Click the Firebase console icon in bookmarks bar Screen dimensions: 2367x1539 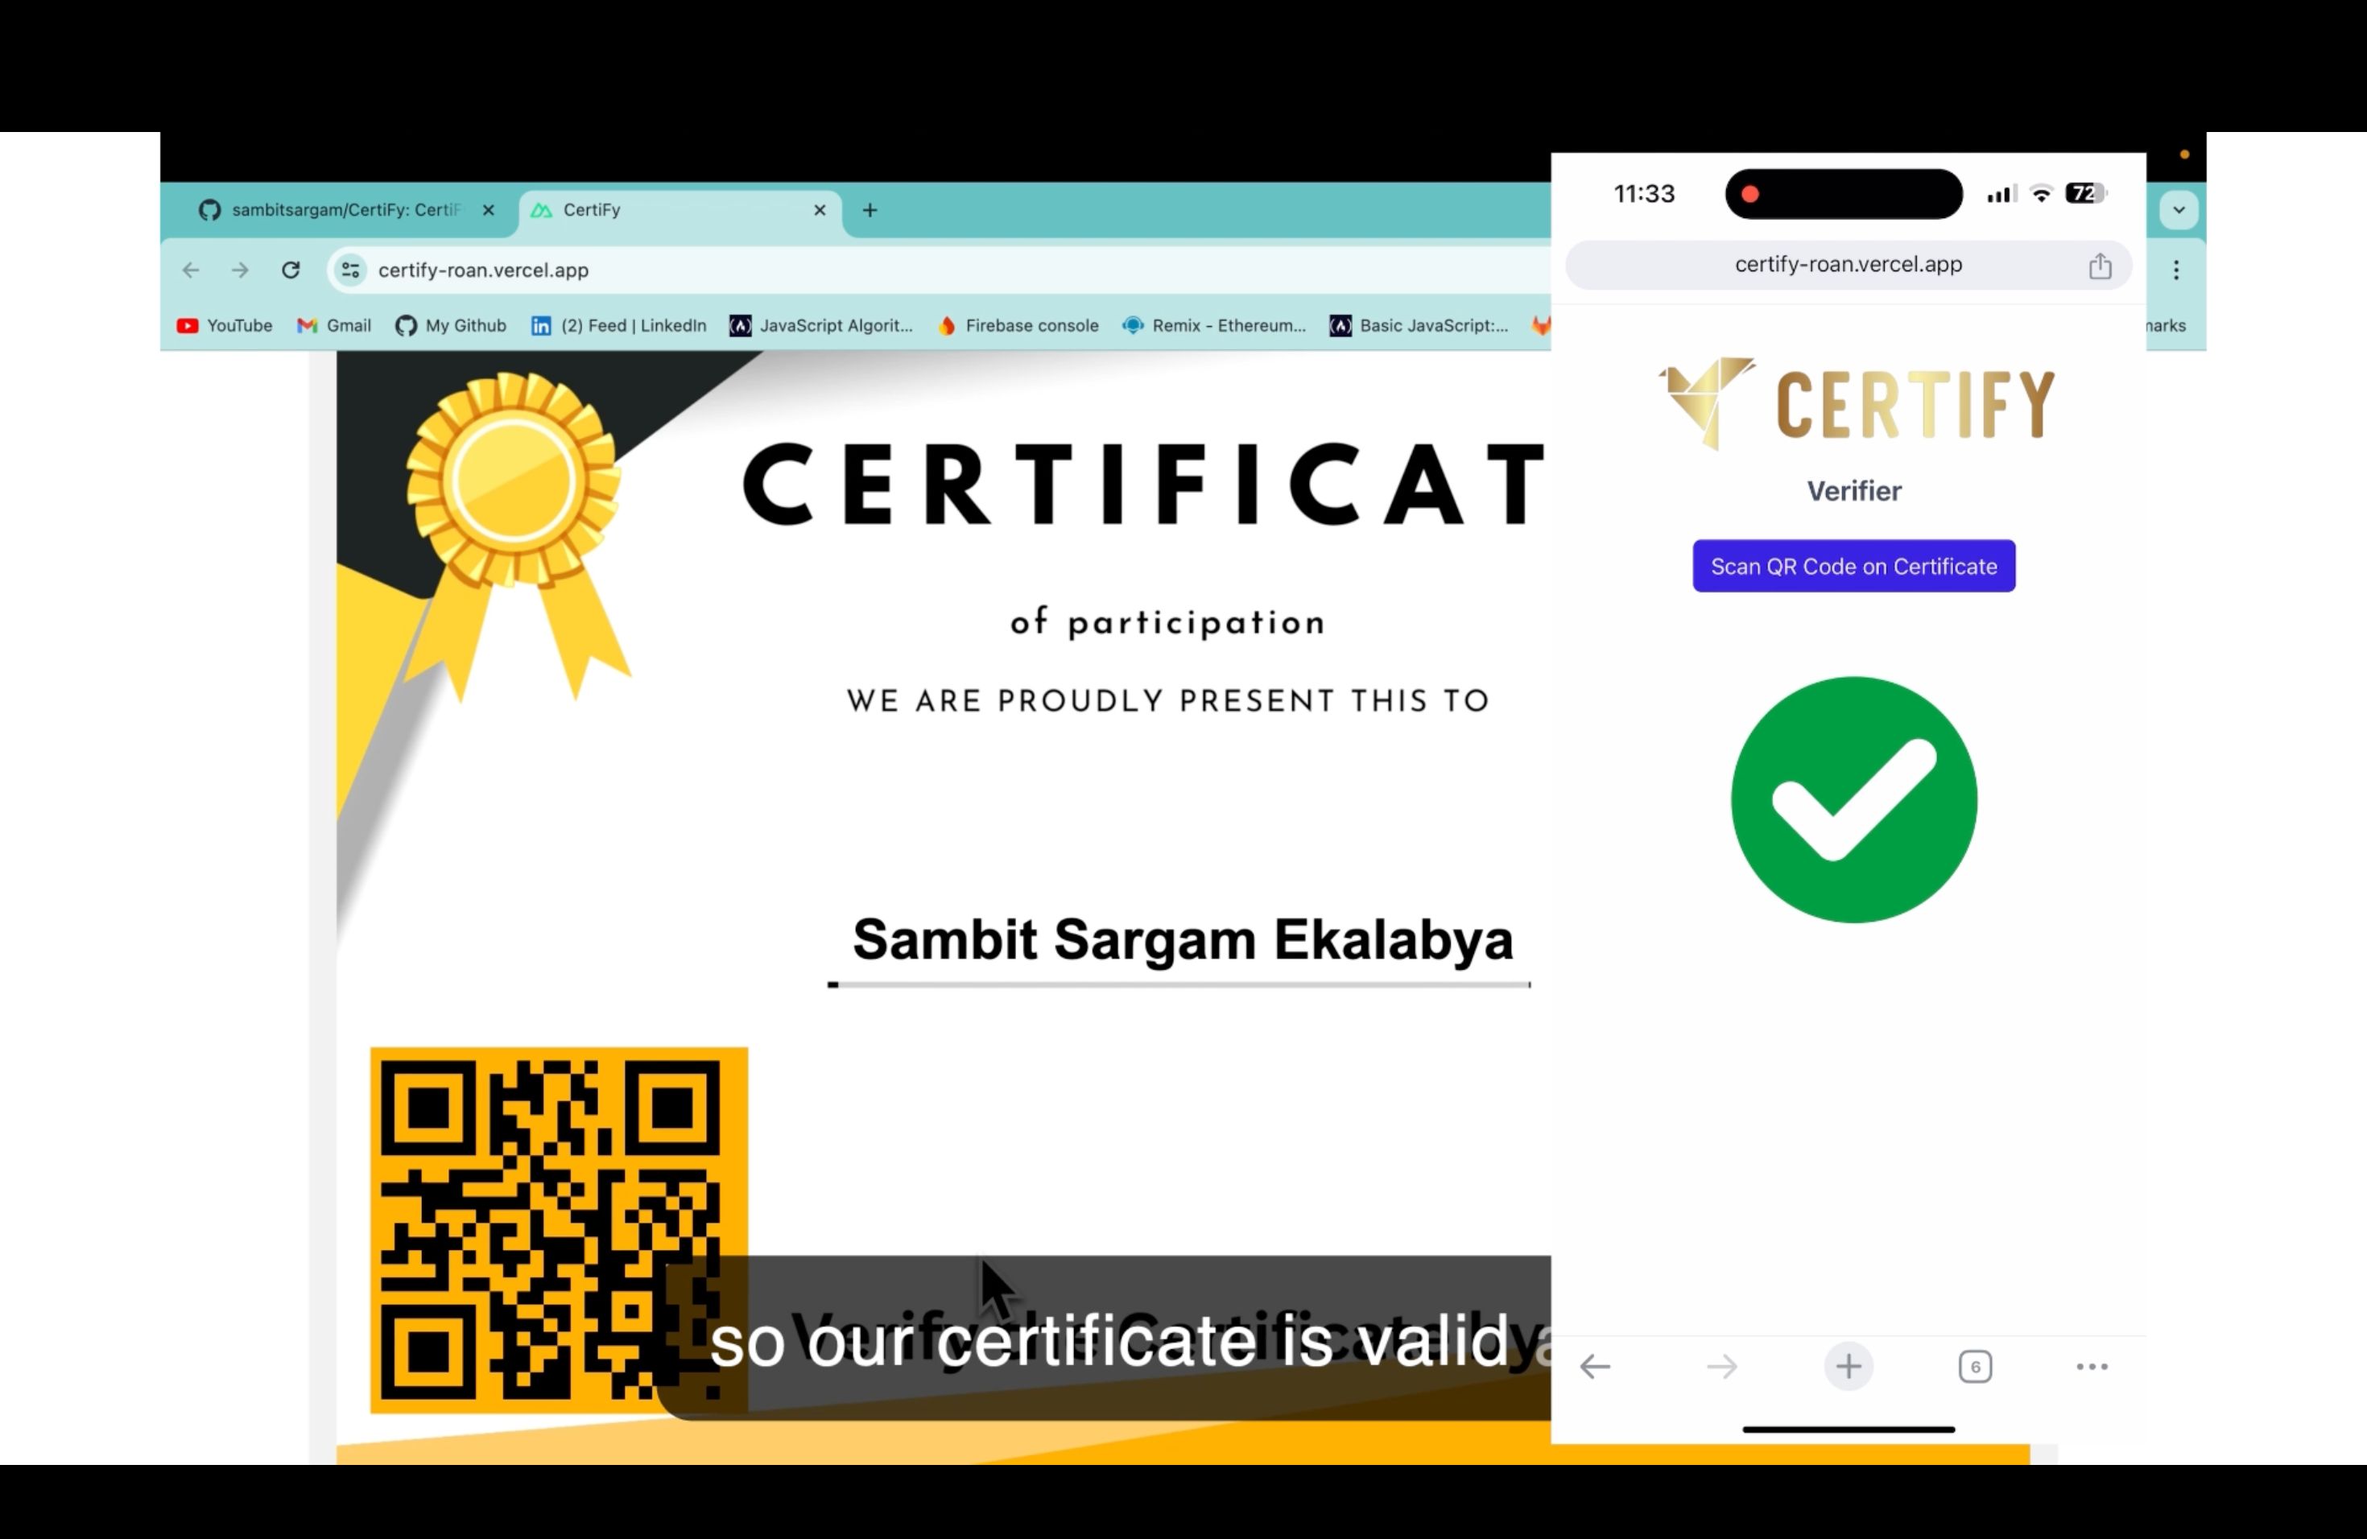[x=947, y=326]
